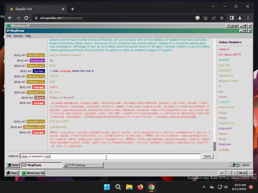Select MsgRoom in the Windows 96 taskbar

click(42, 165)
